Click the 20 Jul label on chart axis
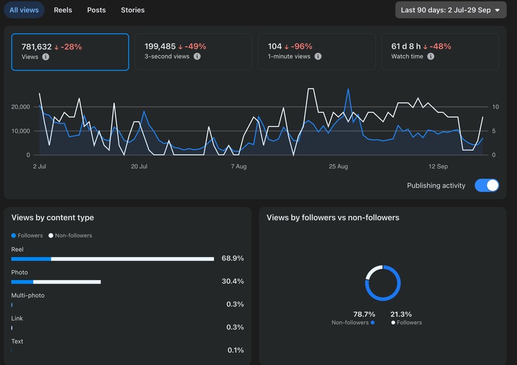The width and height of the screenshot is (517, 365). pos(139,167)
